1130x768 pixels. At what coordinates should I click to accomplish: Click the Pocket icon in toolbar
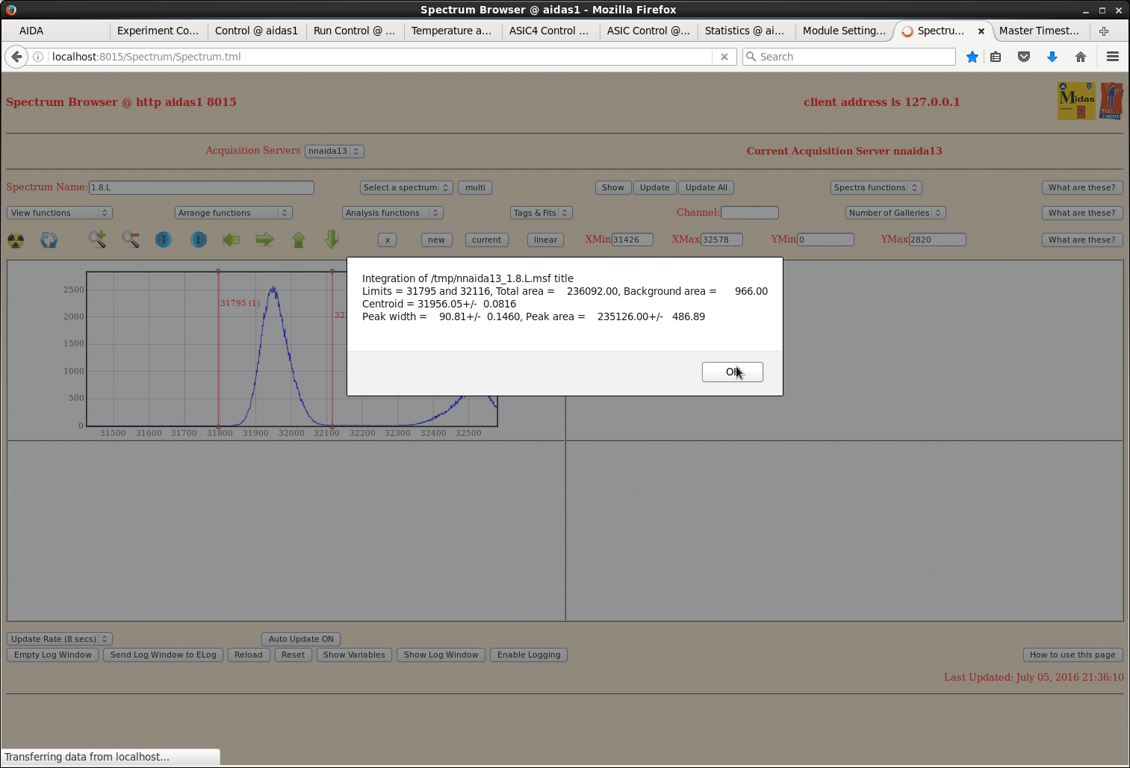[1024, 57]
